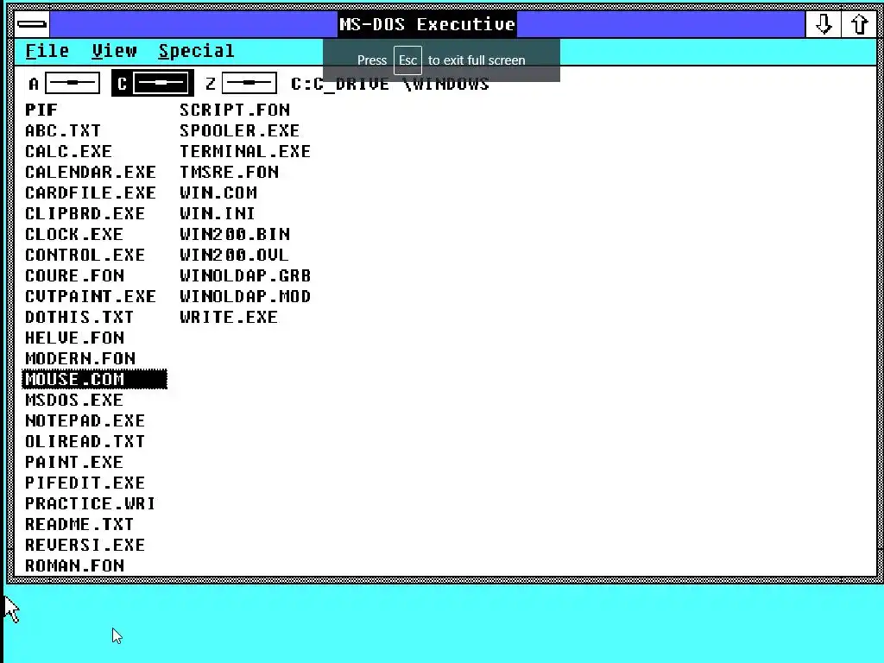Select MODERN.FON font file

(x=80, y=358)
